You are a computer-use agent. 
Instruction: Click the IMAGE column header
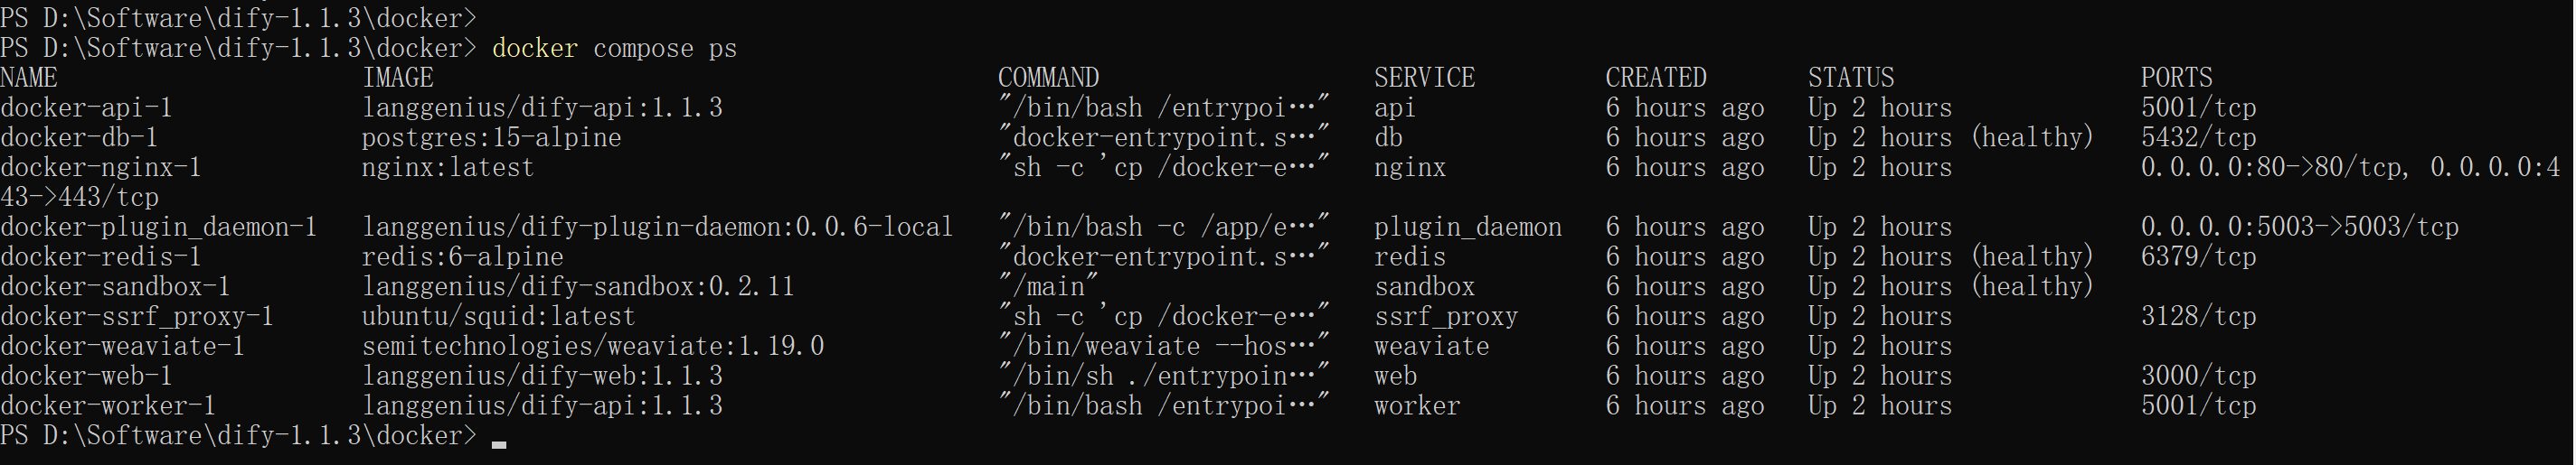(x=397, y=78)
